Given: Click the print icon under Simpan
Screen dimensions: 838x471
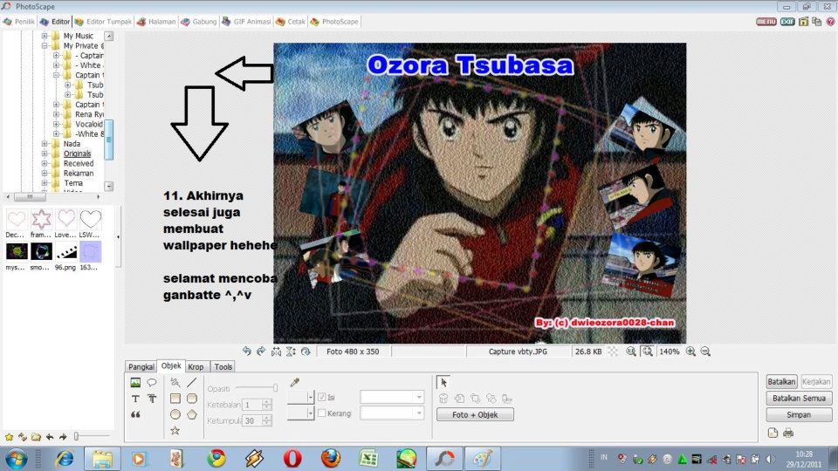Looking at the screenshot, I should click(788, 433).
